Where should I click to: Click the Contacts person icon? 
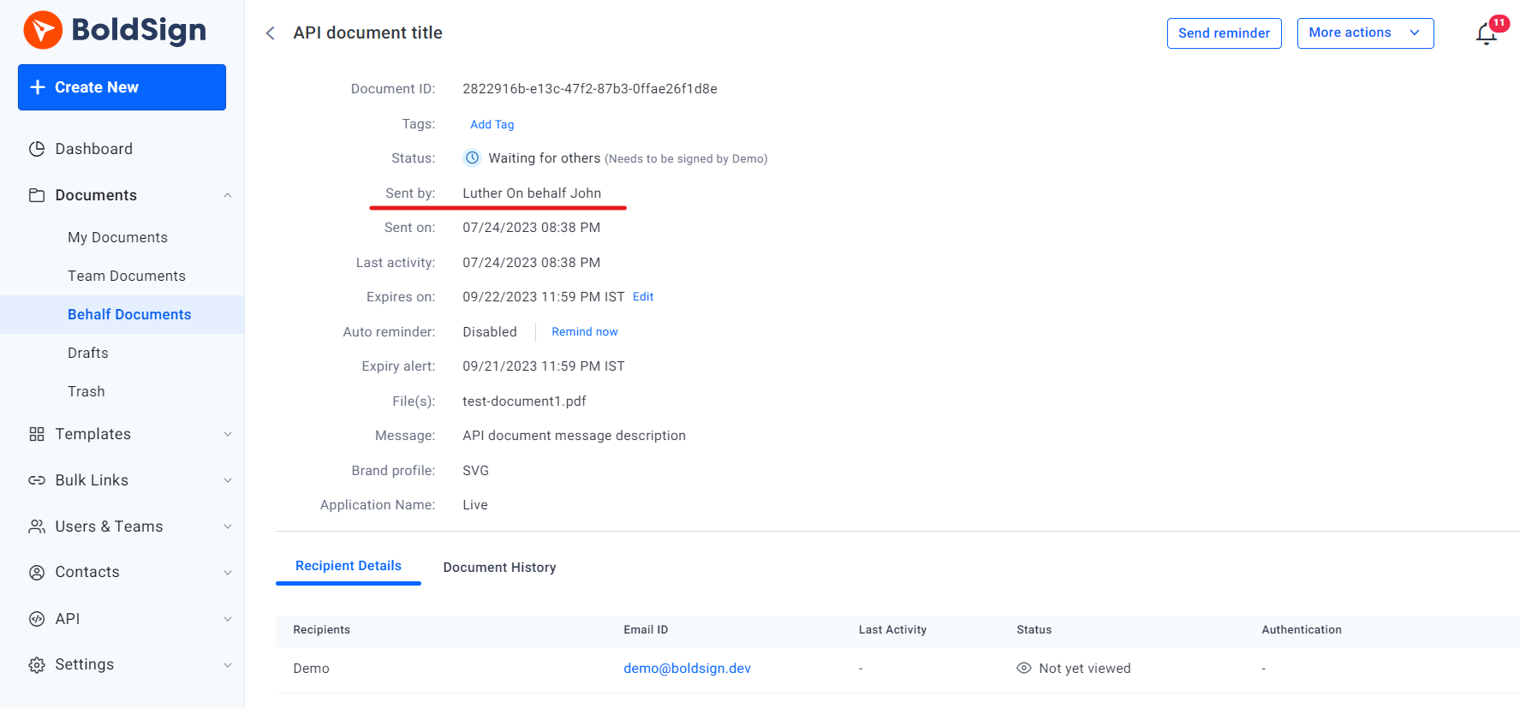[x=37, y=572]
